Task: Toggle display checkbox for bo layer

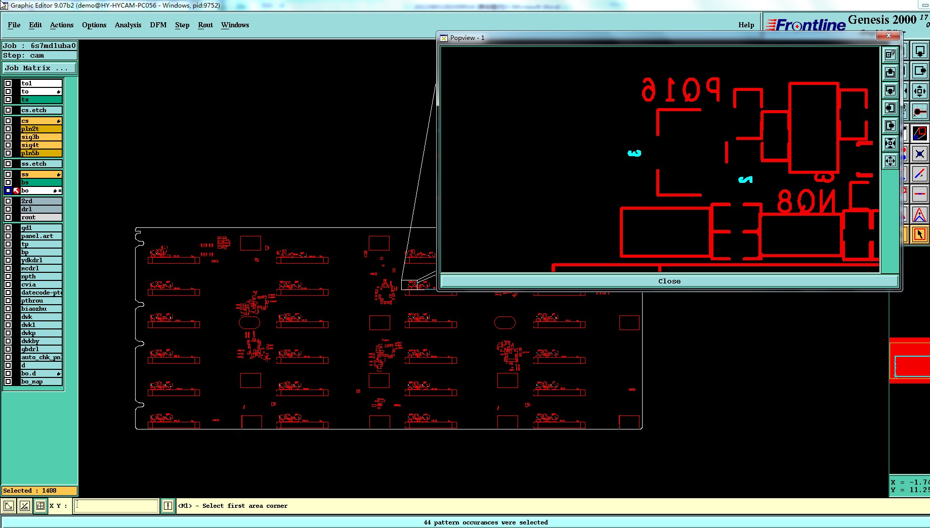Action: coord(8,190)
